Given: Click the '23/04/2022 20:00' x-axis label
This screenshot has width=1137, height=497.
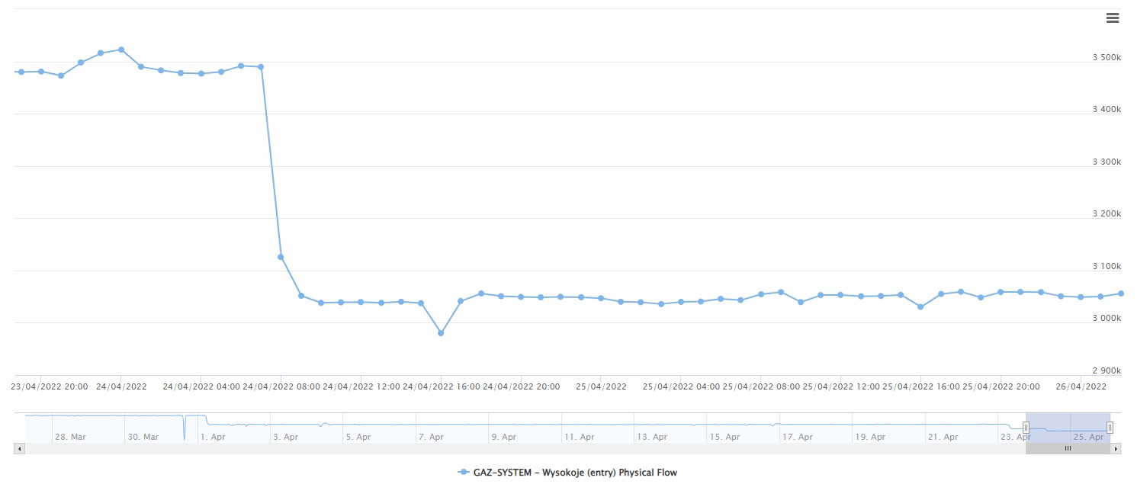Looking at the screenshot, I should (50, 386).
